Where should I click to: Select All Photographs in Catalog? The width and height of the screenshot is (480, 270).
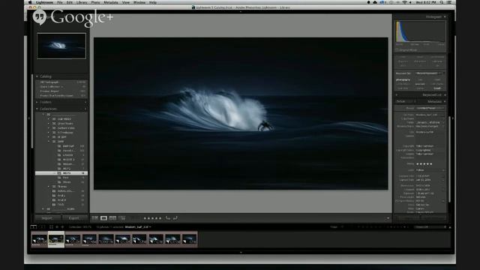tap(61, 82)
